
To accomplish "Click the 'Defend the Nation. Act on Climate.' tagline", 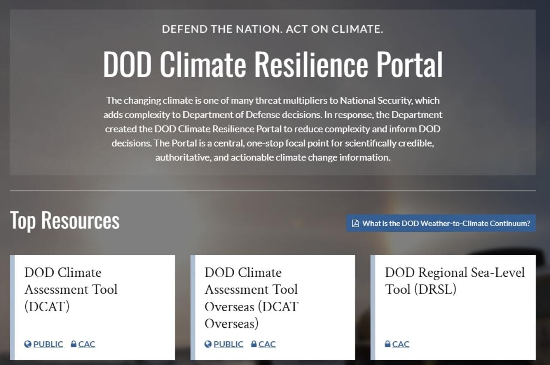I will (273, 29).
